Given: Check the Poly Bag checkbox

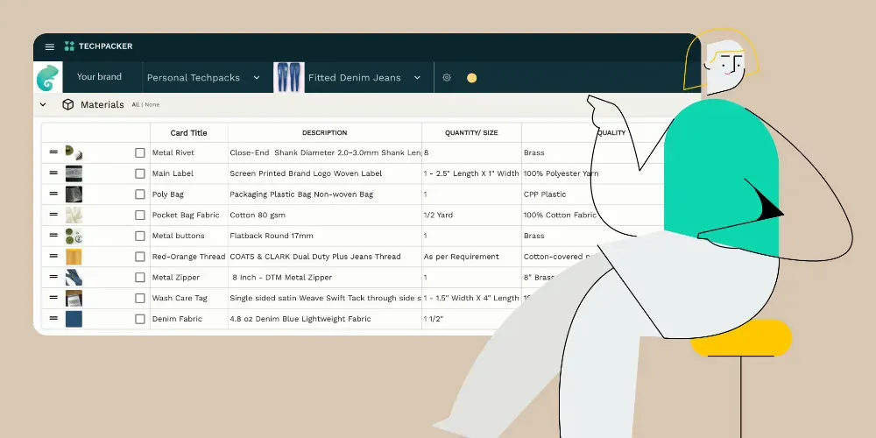Looking at the screenshot, I should point(140,194).
